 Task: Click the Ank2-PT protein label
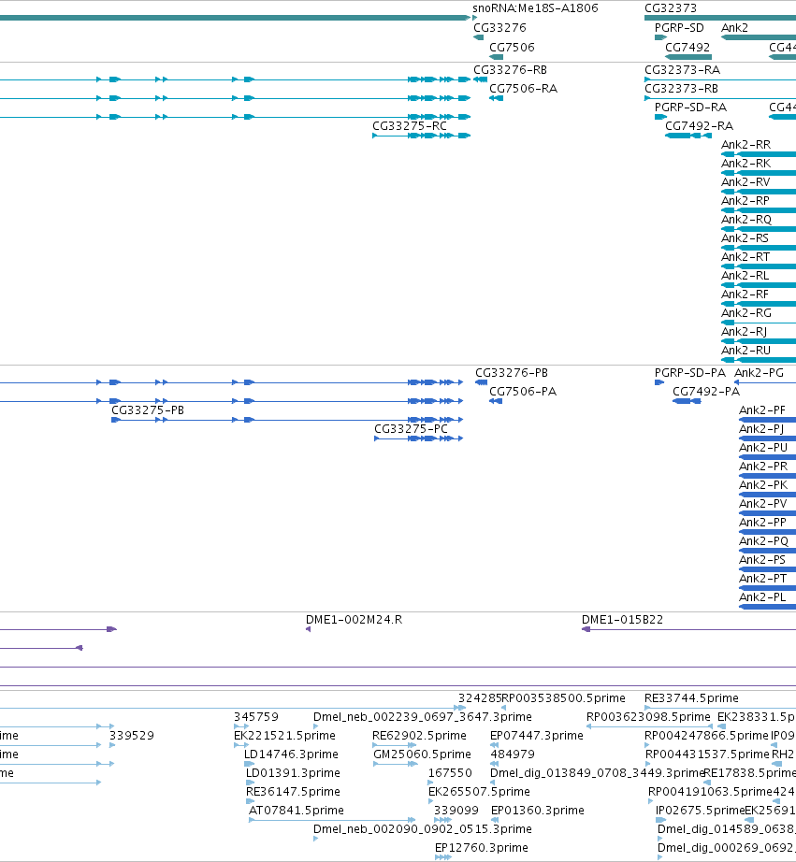tap(762, 579)
